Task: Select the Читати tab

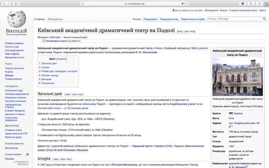Action: (x=137, y=19)
